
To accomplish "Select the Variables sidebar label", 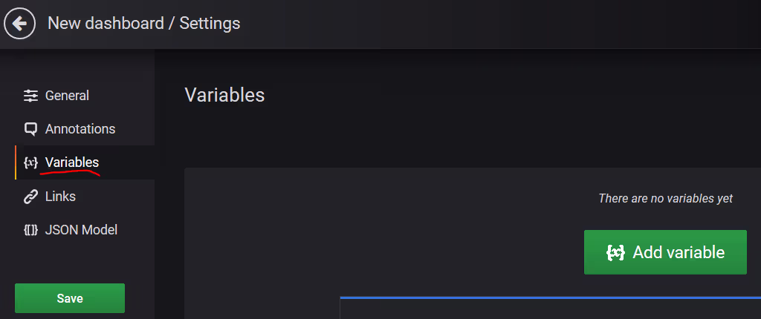I will [72, 162].
